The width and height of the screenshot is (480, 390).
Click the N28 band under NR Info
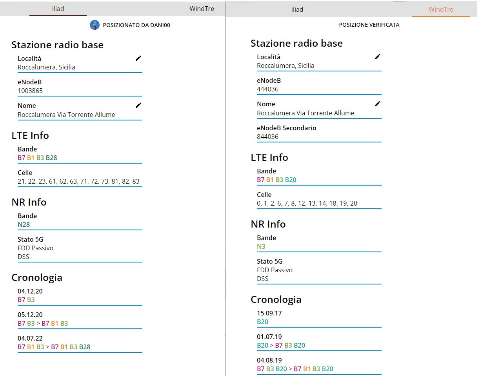click(x=24, y=224)
